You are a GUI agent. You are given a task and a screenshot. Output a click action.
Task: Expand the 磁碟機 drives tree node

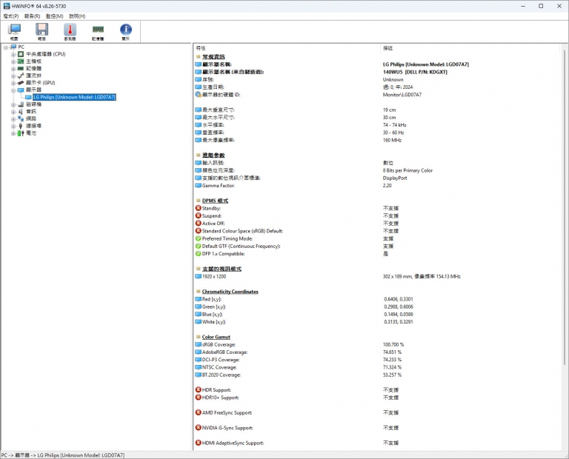point(13,105)
